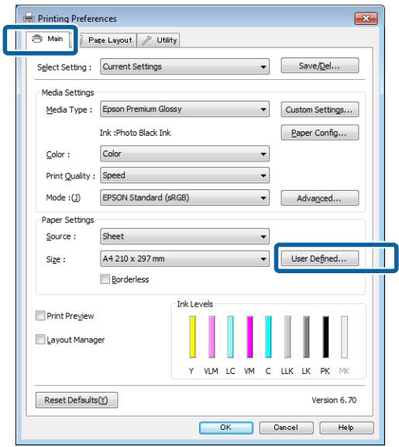This screenshot has height=447, width=399.
Task: Click the User Defined... button
Action: 320,258
